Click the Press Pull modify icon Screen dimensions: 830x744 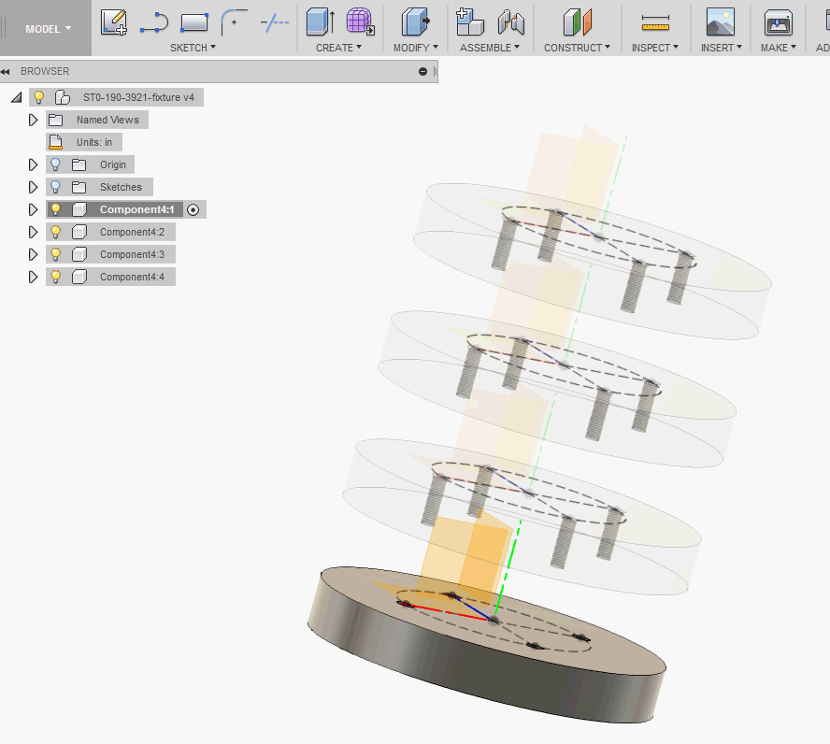[x=416, y=22]
